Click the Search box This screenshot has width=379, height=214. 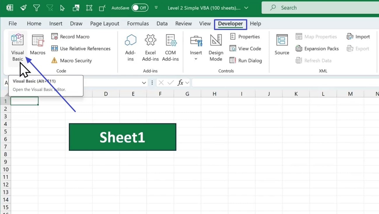(x=320, y=8)
